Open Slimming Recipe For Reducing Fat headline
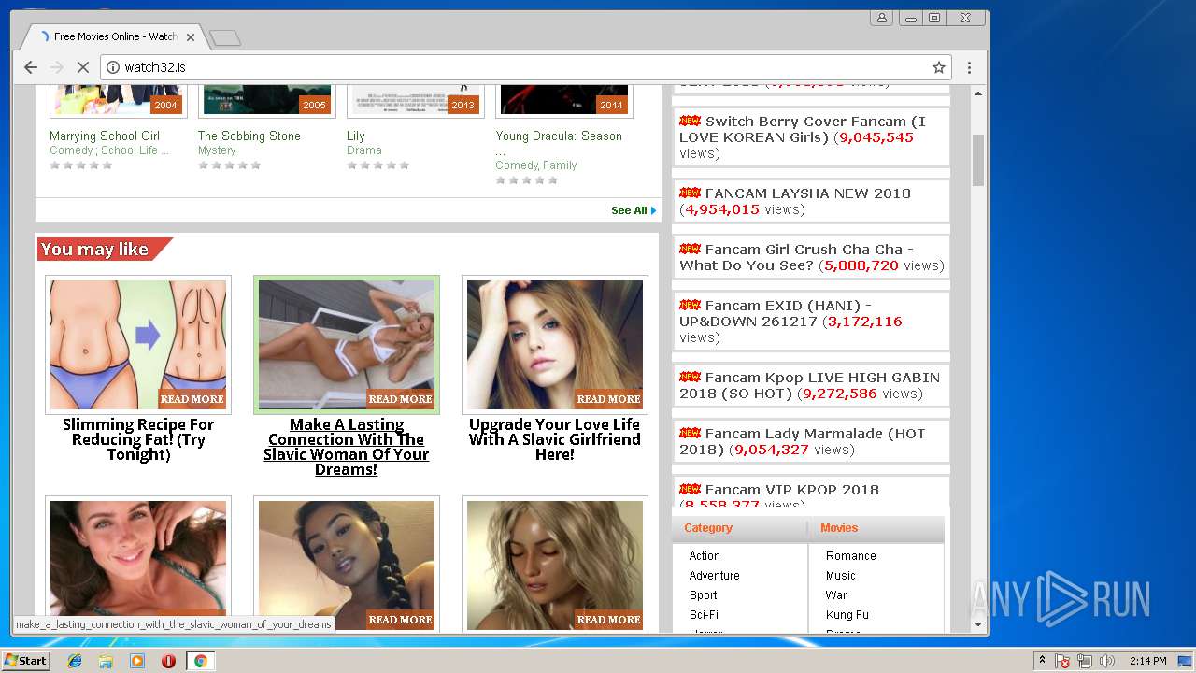The width and height of the screenshot is (1196, 673). (138, 439)
